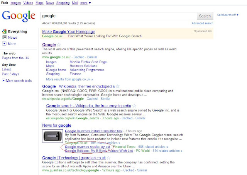The width and height of the screenshot is (247, 175).
Task: Click the Google logo
Action: (x=19, y=16)
